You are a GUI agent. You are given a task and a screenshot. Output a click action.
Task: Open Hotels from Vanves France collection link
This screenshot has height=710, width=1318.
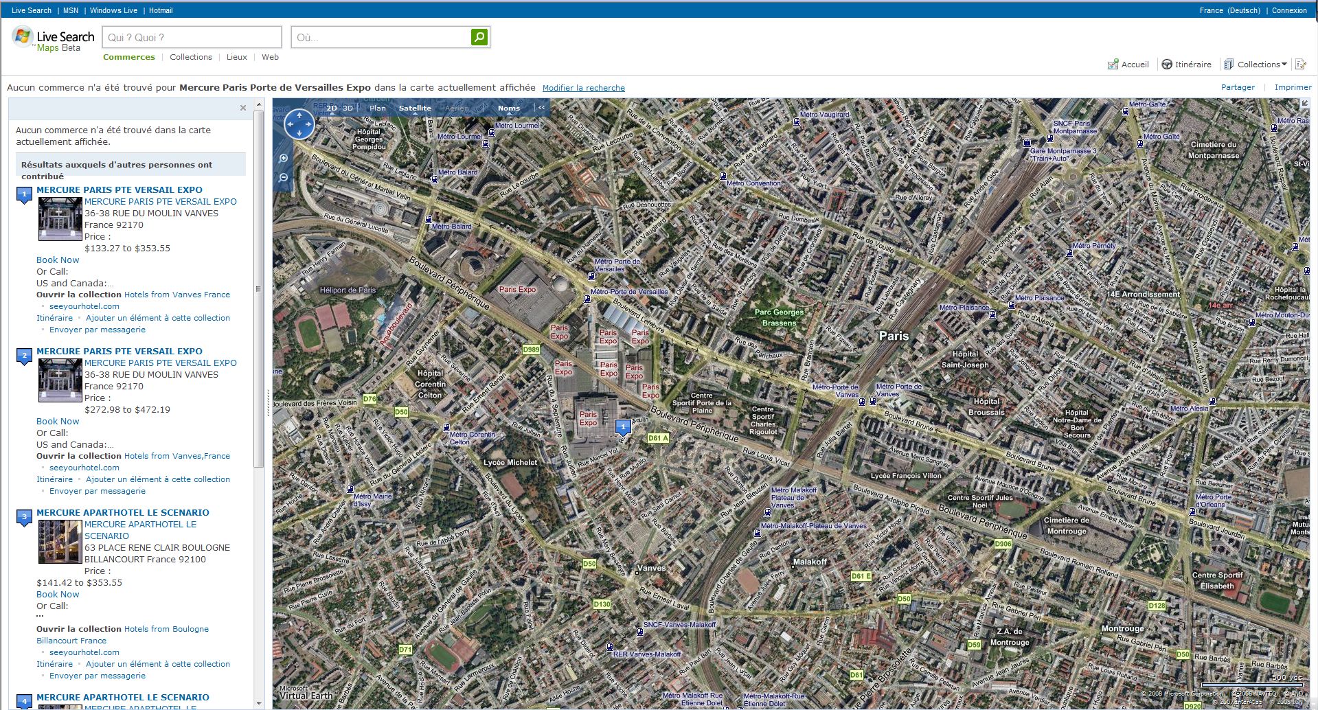coord(177,295)
